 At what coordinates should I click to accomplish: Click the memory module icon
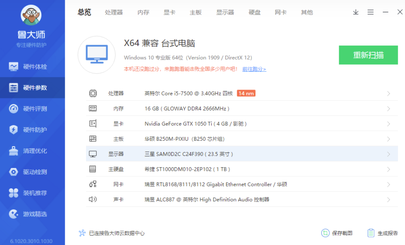tap(93, 109)
